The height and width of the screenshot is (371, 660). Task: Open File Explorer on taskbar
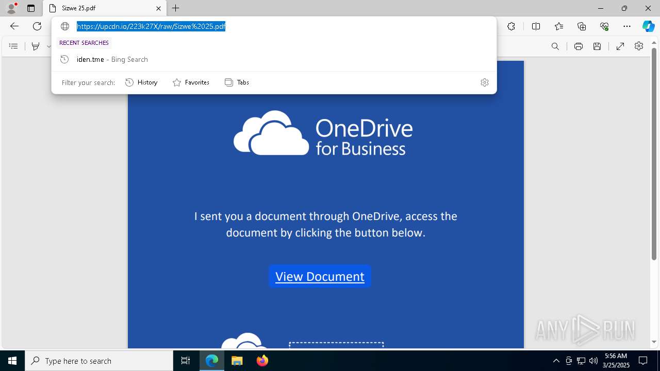coord(237,361)
